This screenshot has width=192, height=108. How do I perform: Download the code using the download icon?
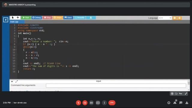pyautogui.click(x=91, y=18)
